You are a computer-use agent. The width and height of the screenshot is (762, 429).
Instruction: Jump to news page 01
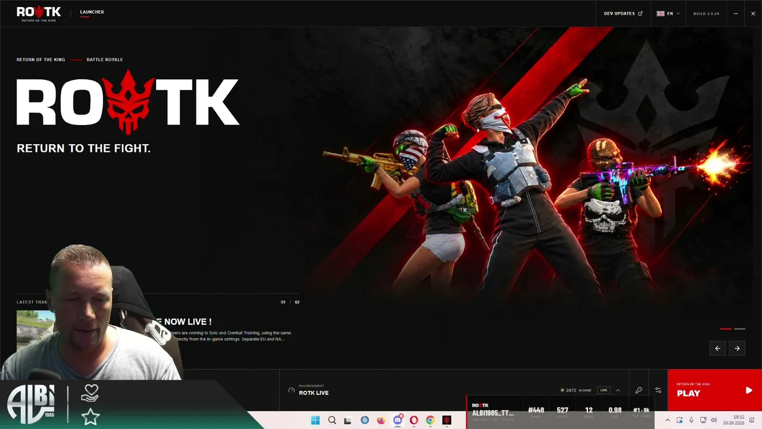tap(283, 302)
